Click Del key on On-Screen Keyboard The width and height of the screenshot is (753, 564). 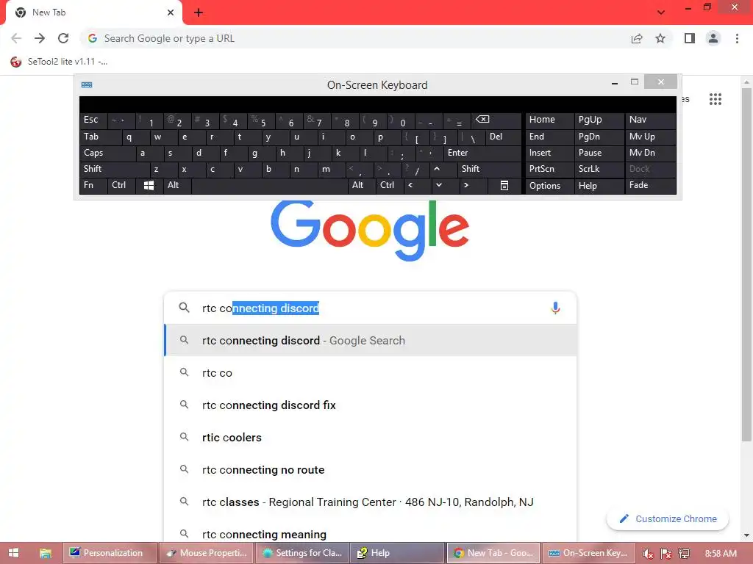click(503, 137)
